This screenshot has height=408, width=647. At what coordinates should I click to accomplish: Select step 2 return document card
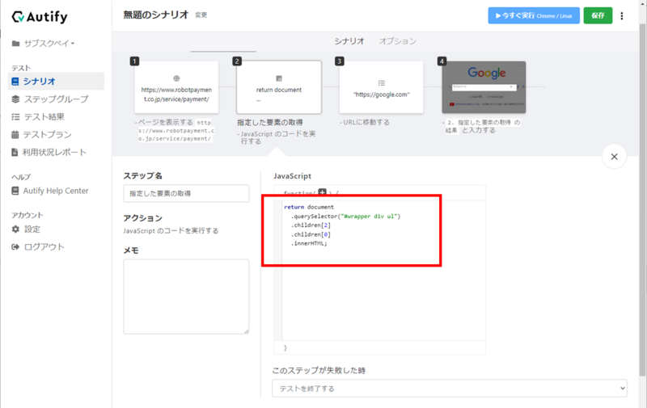point(279,87)
